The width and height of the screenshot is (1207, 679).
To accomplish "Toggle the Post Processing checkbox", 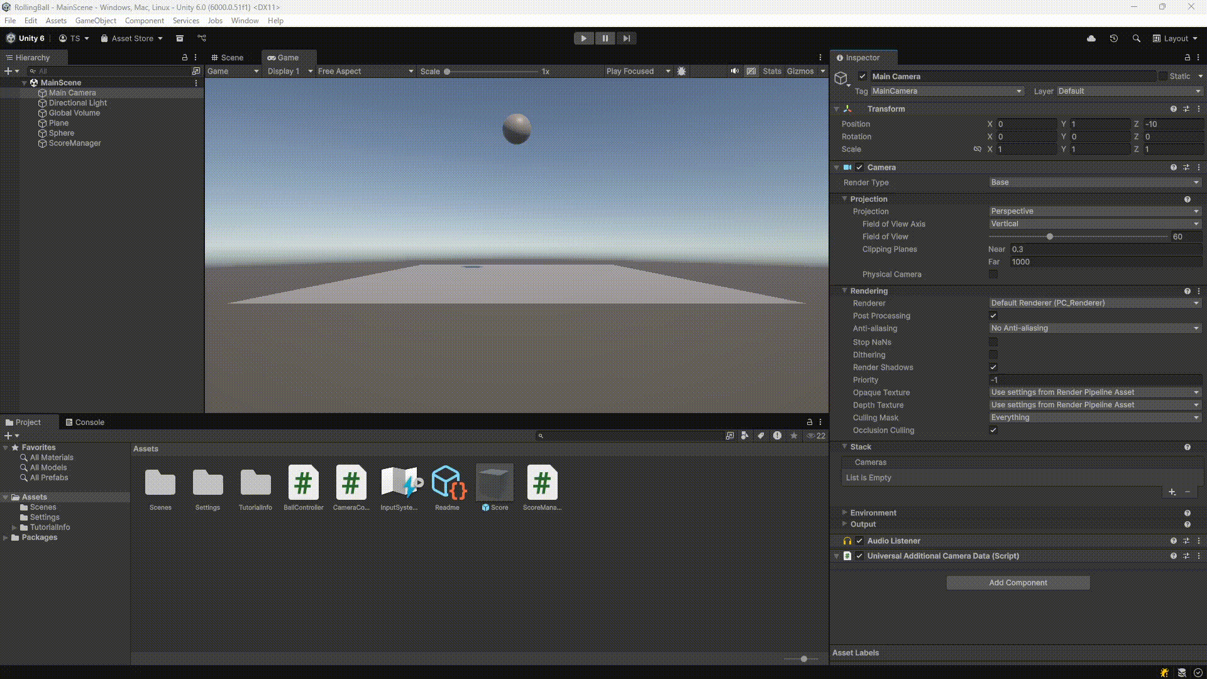I will click(993, 316).
